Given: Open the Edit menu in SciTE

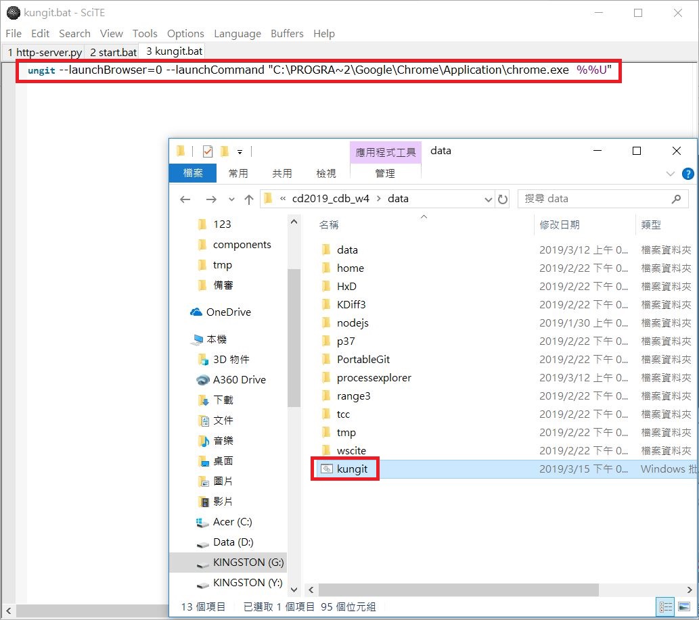Looking at the screenshot, I should (40, 33).
